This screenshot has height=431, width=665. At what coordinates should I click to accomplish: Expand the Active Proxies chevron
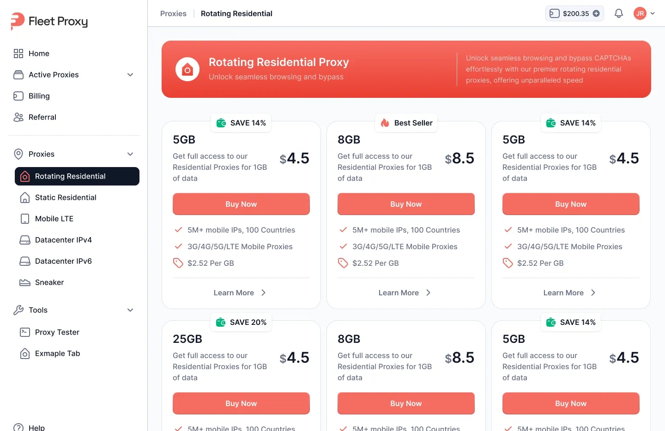coord(130,75)
